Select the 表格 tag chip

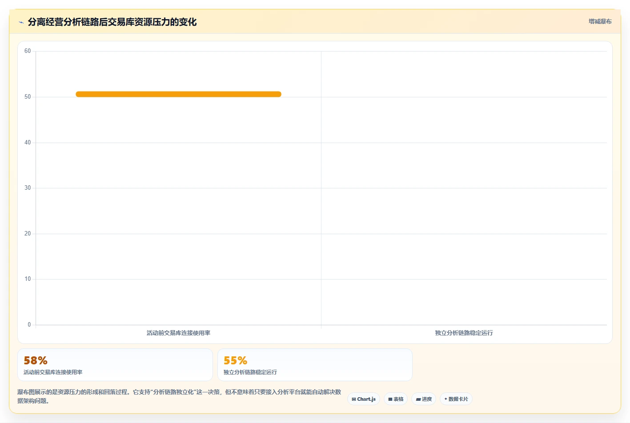pos(396,399)
